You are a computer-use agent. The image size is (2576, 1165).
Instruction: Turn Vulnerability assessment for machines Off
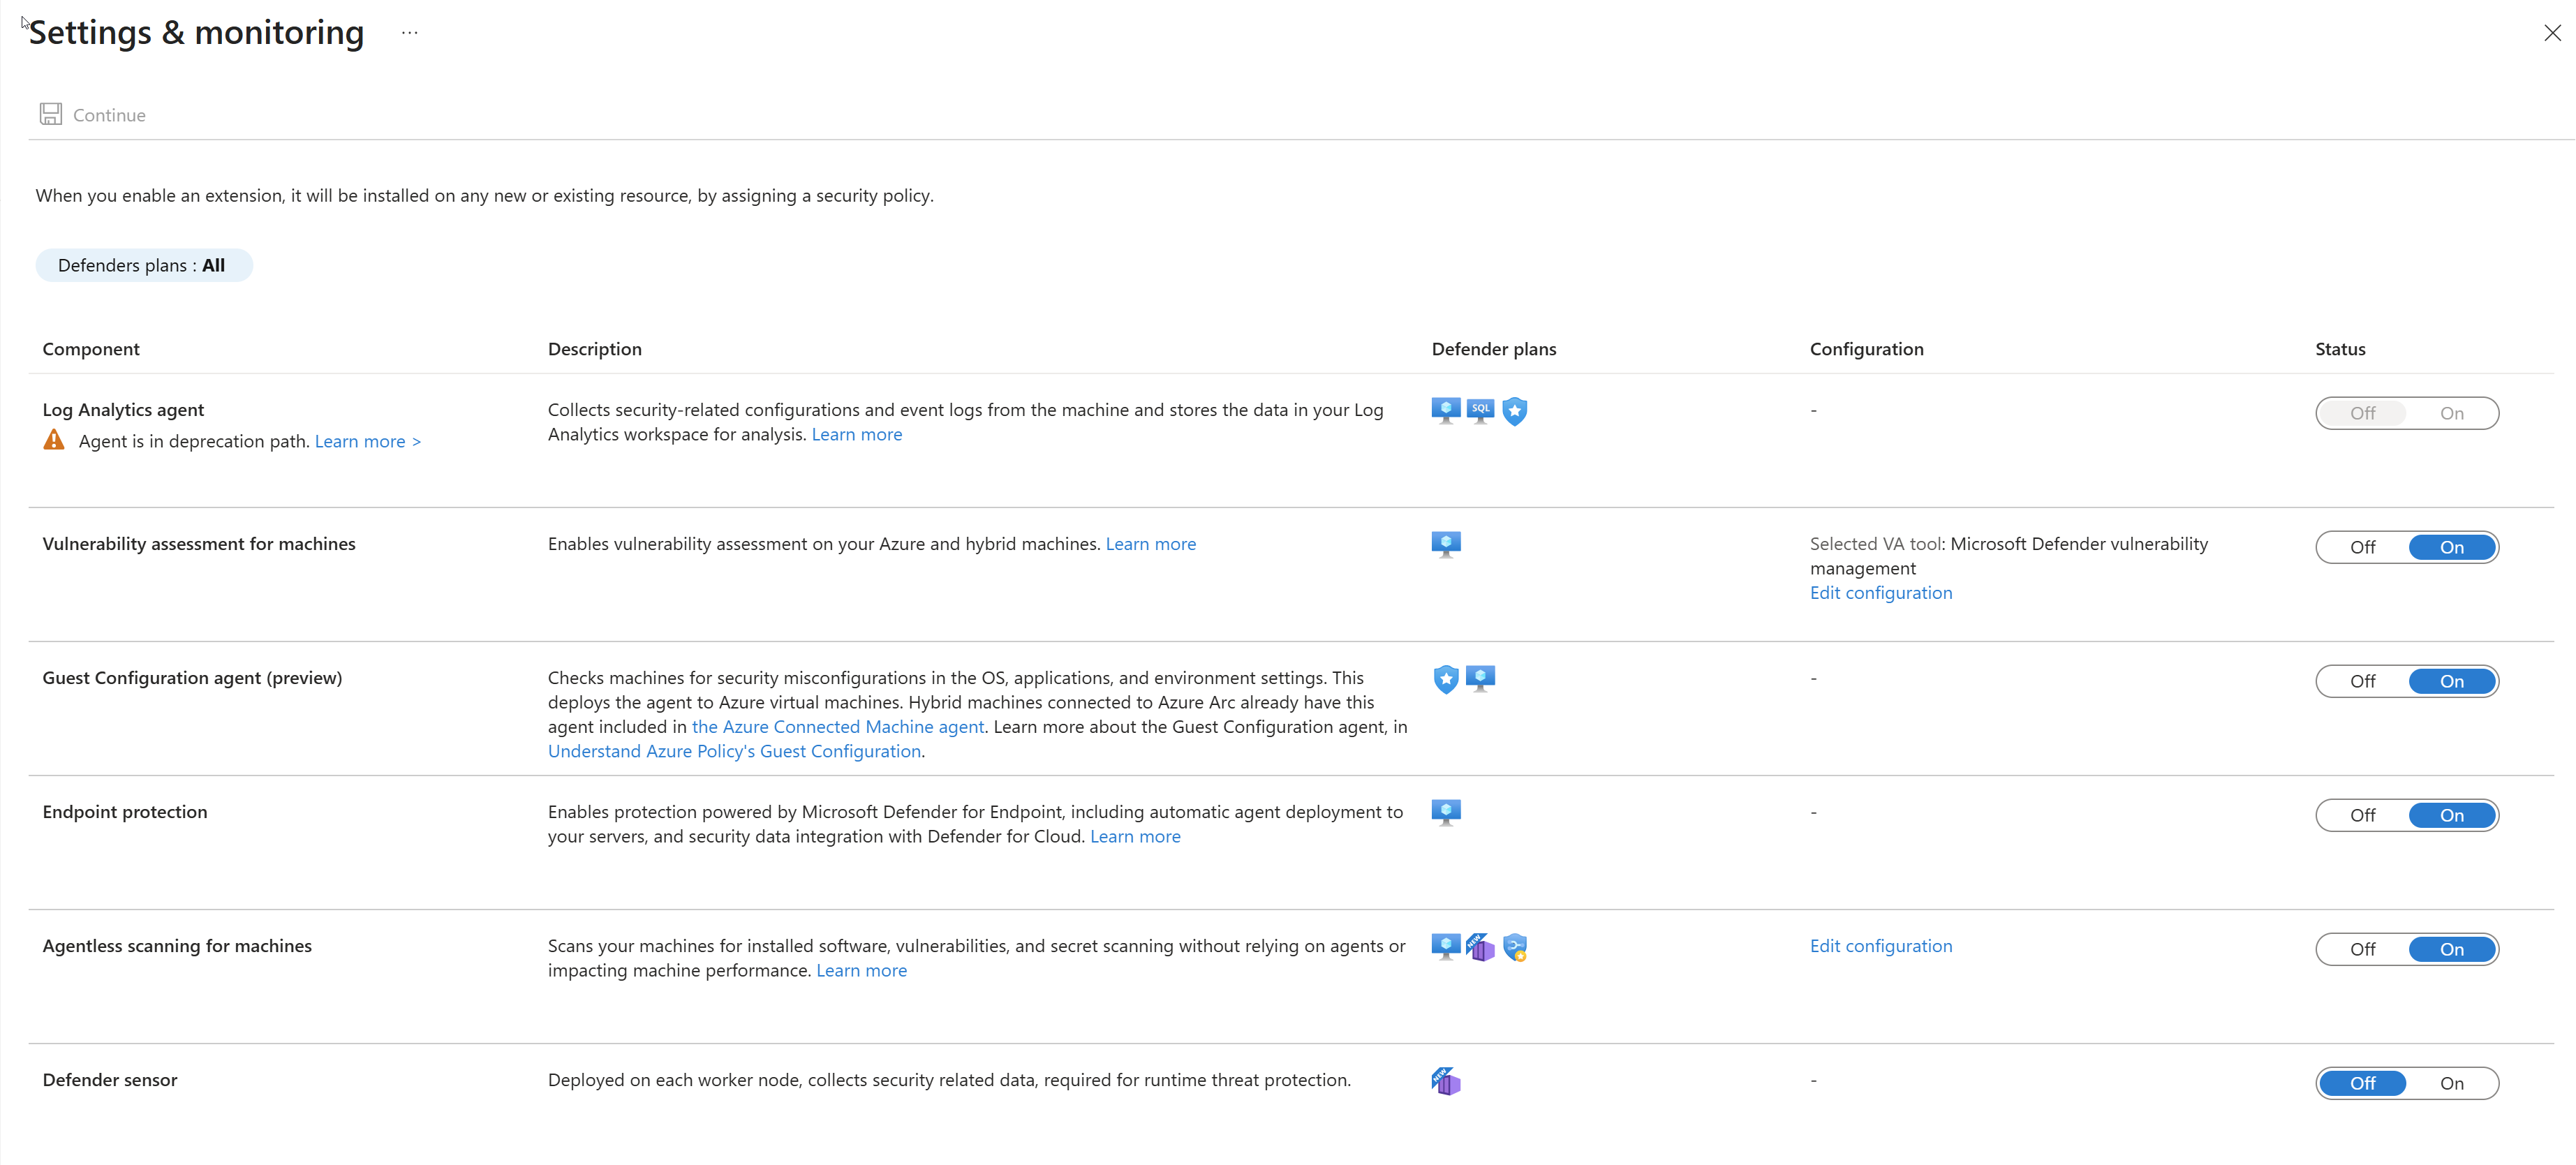tap(2362, 547)
